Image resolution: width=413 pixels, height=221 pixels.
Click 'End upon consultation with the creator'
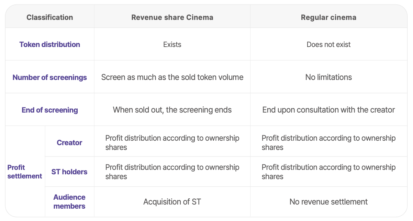click(x=328, y=110)
